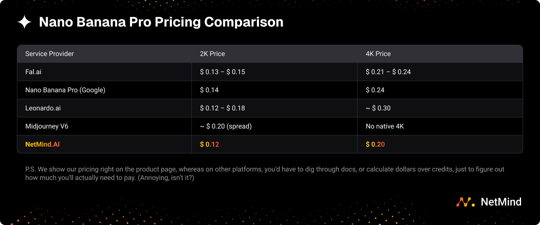
Task: Click the Fal.ai provider row
Action: point(33,72)
